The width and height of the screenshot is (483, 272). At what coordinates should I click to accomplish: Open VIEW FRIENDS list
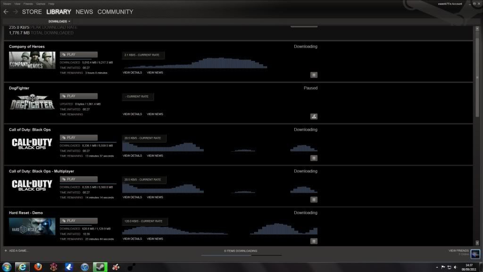(458, 251)
